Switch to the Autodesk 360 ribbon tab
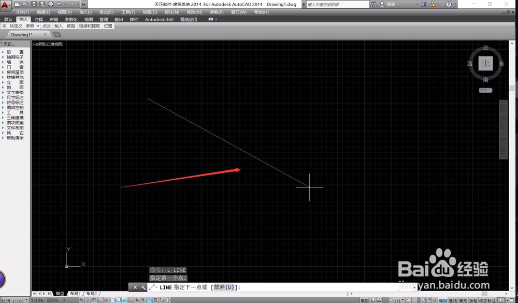The height and width of the screenshot is (303, 518). tap(159, 20)
